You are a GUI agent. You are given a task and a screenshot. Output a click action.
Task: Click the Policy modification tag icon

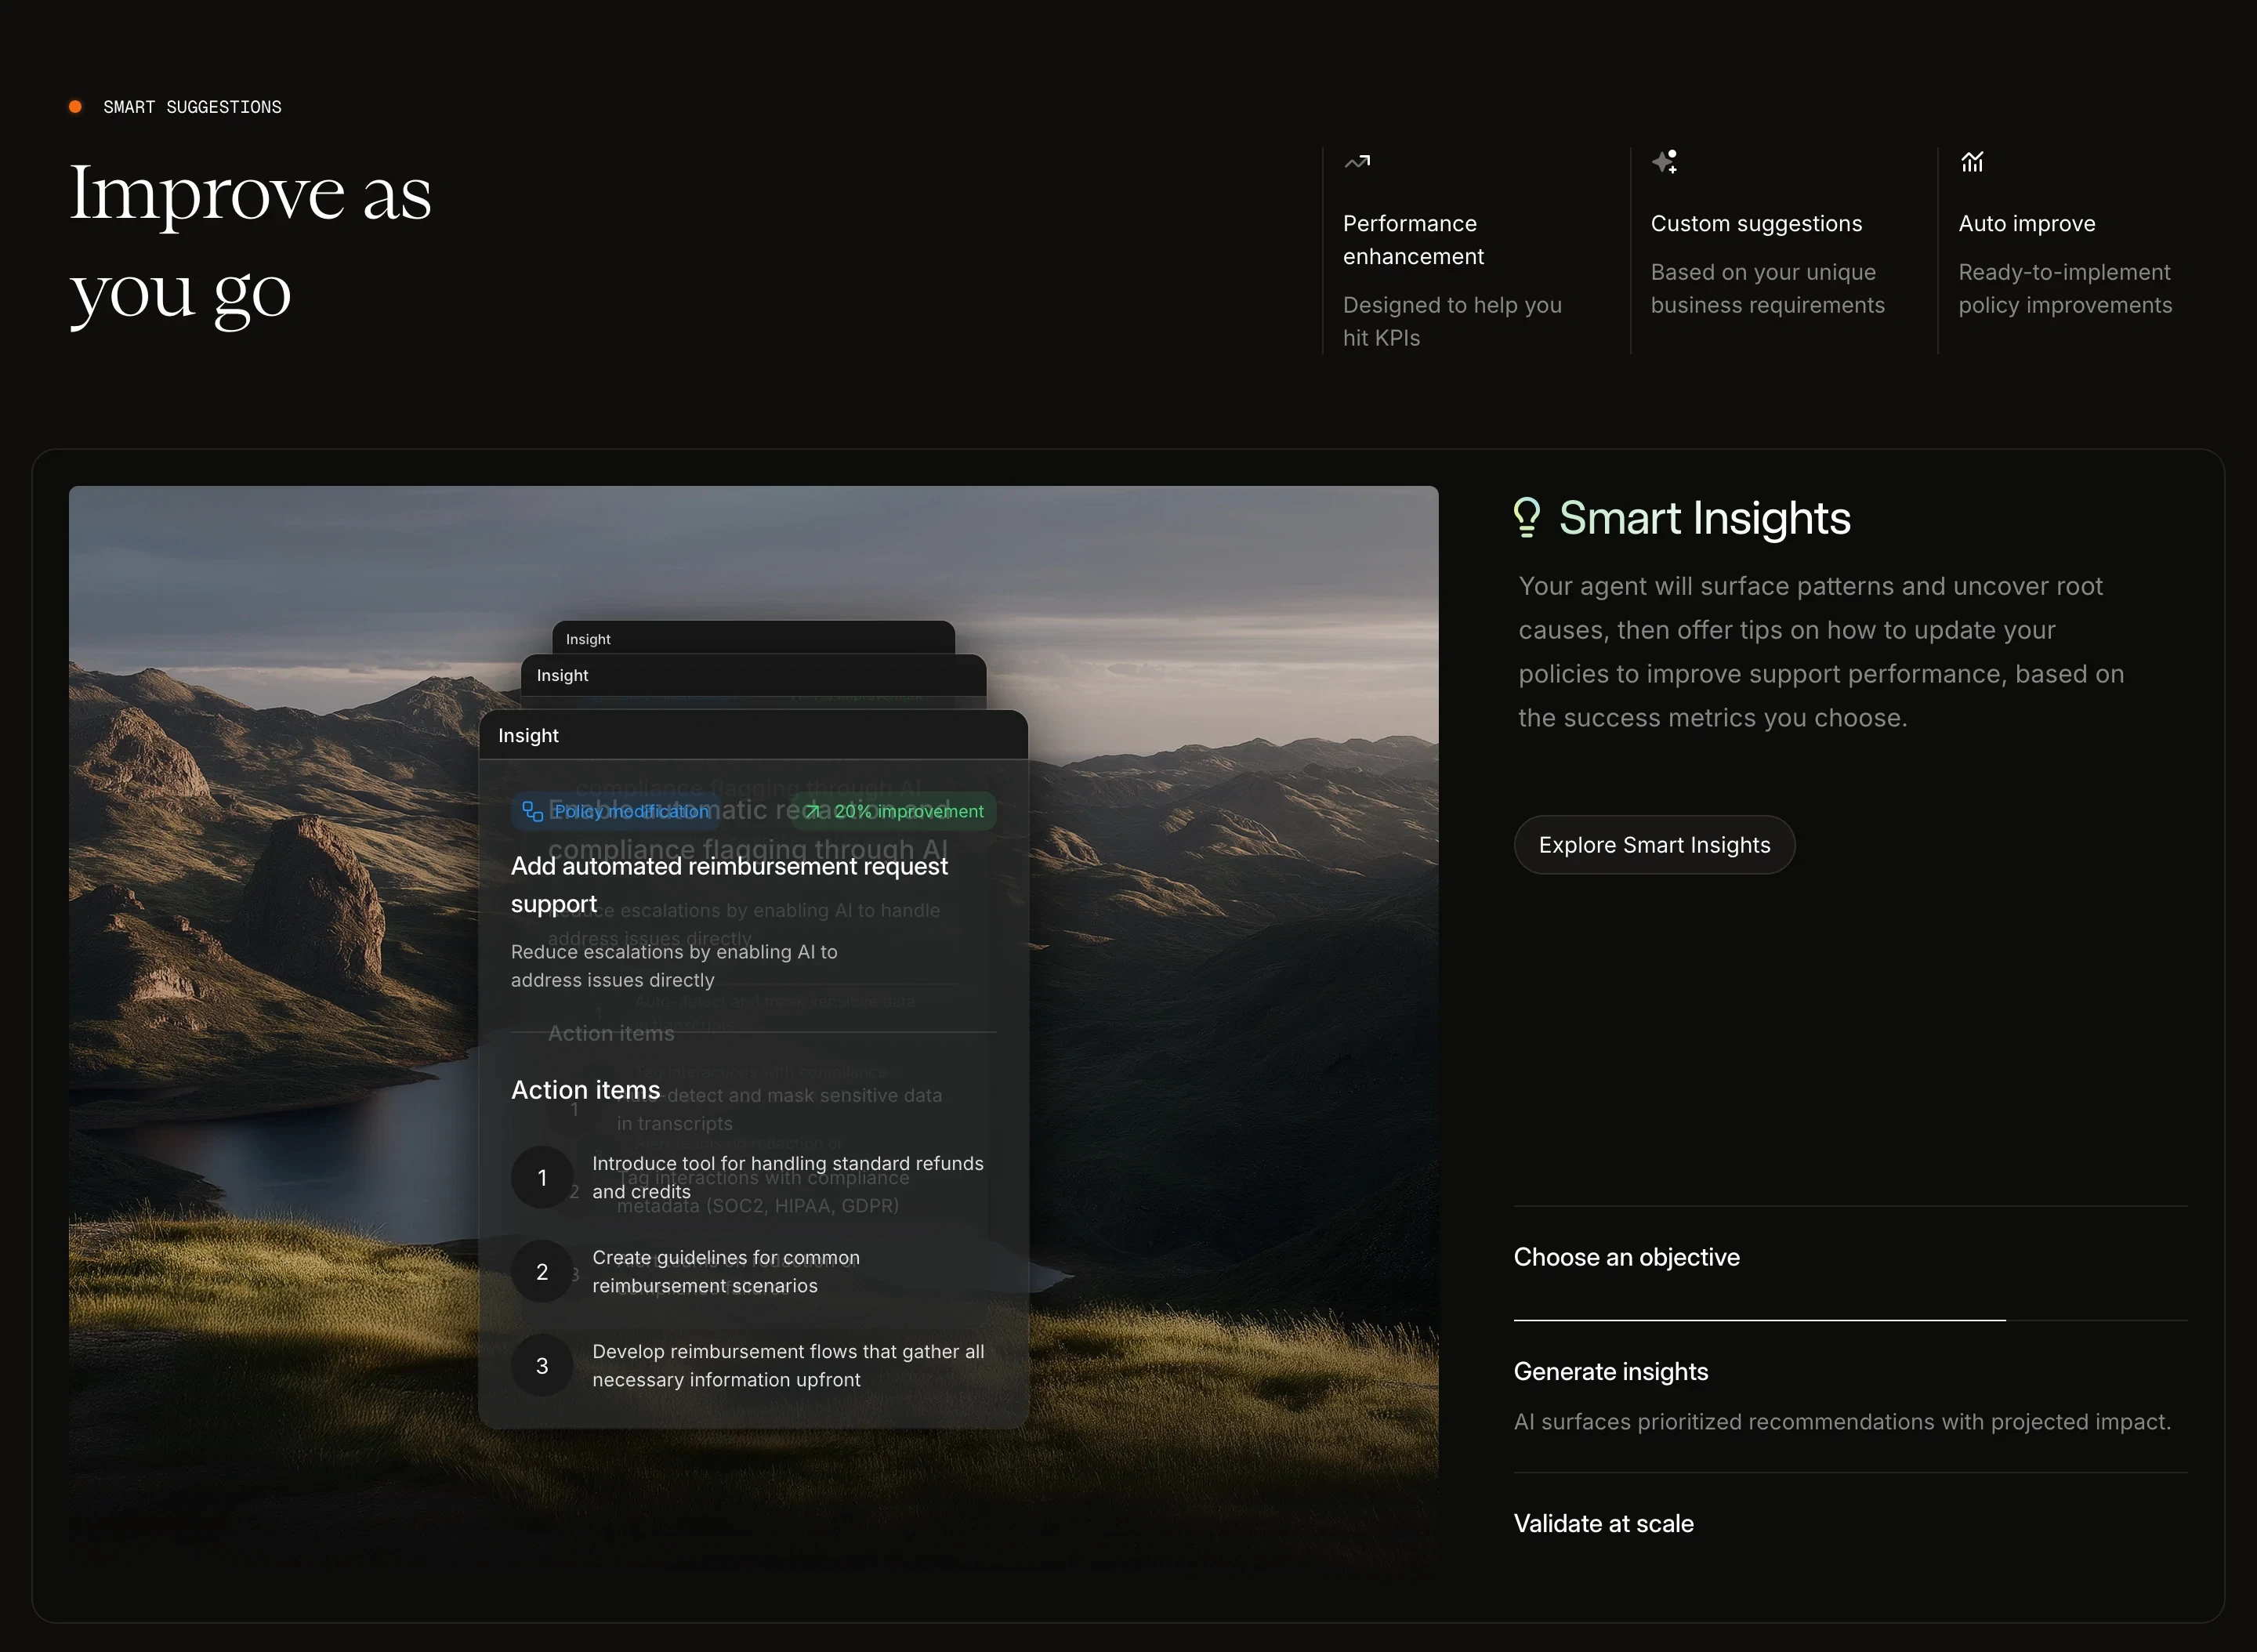[533, 811]
